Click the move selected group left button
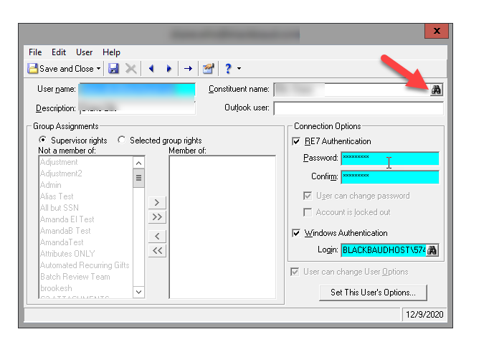The width and height of the screenshot is (494, 347). pyautogui.click(x=157, y=236)
